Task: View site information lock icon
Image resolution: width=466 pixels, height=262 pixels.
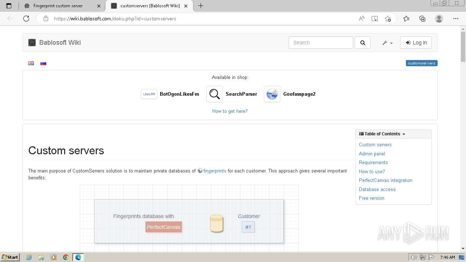Action: 46,19
